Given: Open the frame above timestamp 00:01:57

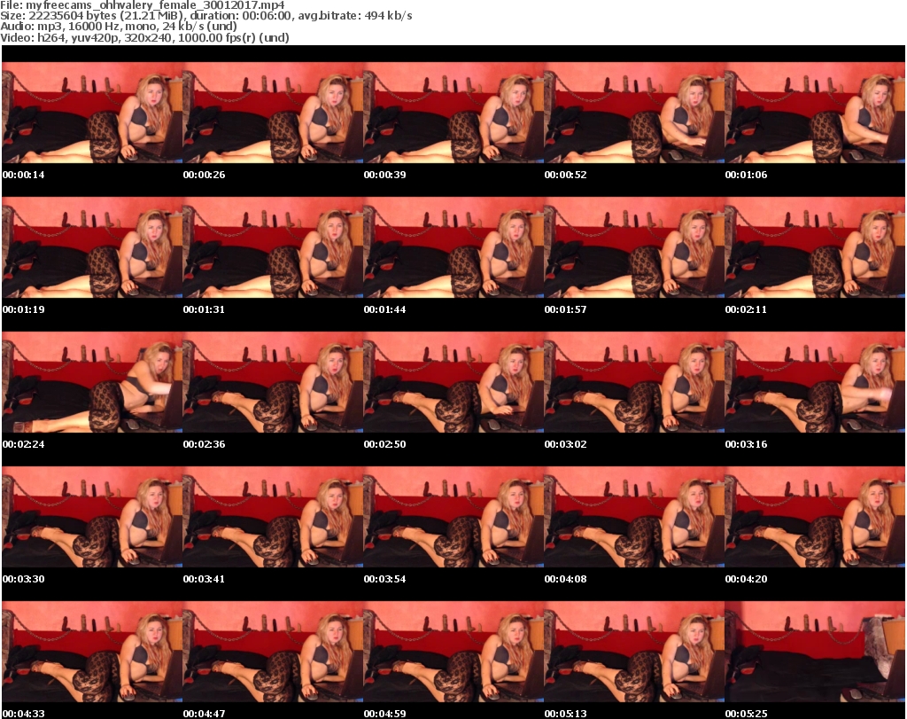Looking at the screenshot, I should (x=634, y=247).
